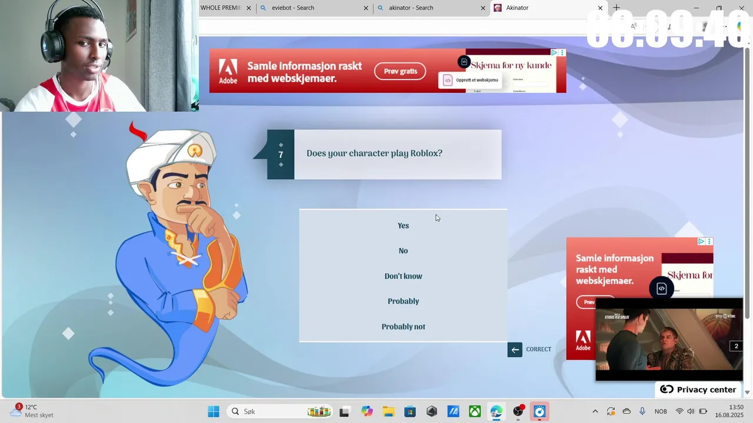753x423 pixels.
Task: Click the CORRECT back arrow icon
Action: pyautogui.click(x=515, y=350)
